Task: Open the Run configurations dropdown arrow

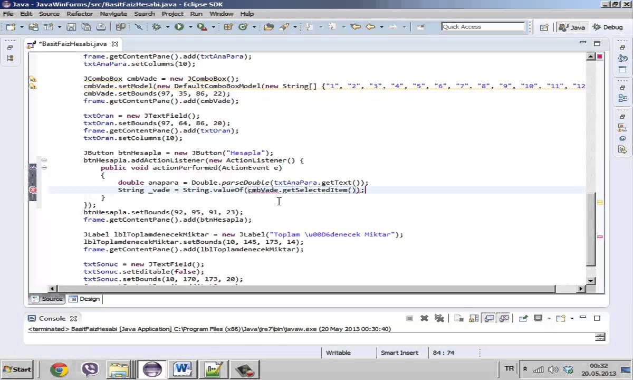Action: (x=190, y=27)
